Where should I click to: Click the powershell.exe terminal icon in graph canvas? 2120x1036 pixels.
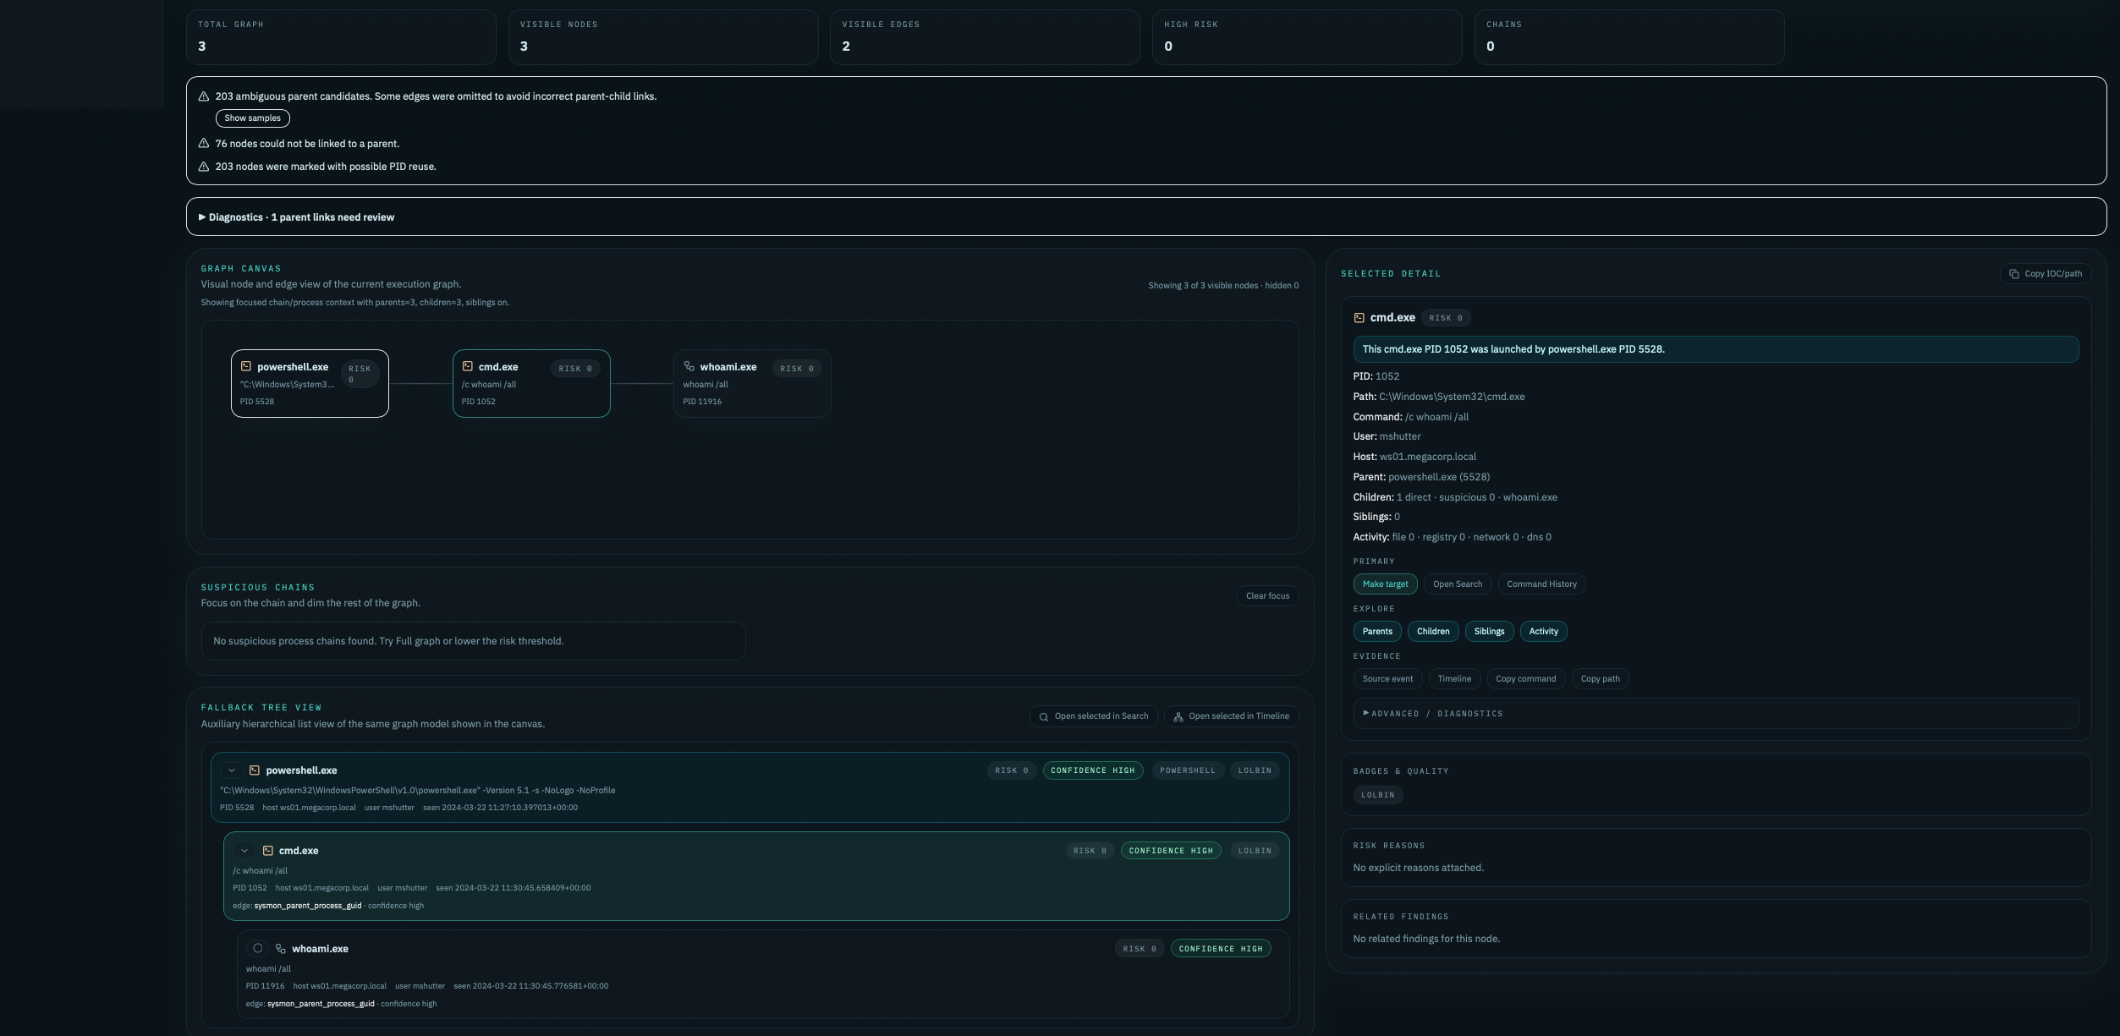[x=246, y=366]
